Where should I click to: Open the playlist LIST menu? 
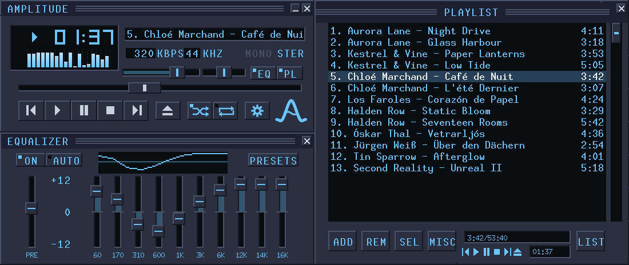(x=591, y=242)
